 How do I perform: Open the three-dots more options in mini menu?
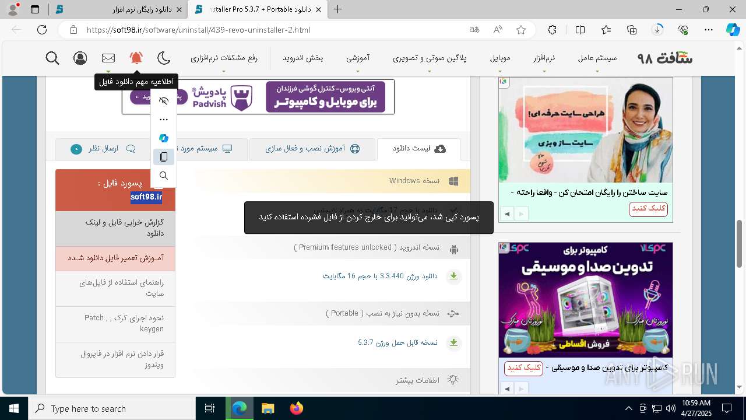(x=164, y=120)
